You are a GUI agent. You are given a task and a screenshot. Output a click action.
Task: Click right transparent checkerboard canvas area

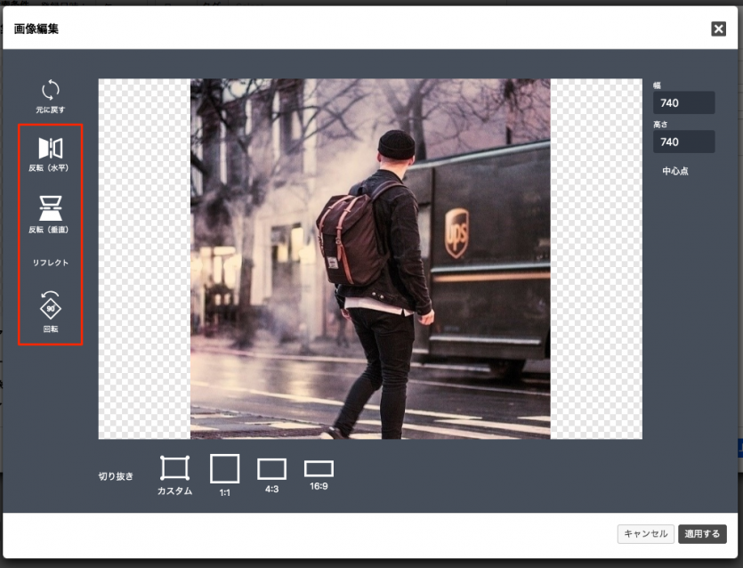(x=595, y=258)
